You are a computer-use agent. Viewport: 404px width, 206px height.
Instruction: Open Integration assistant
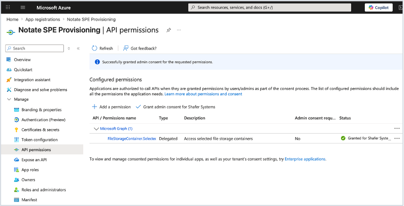coord(32,80)
